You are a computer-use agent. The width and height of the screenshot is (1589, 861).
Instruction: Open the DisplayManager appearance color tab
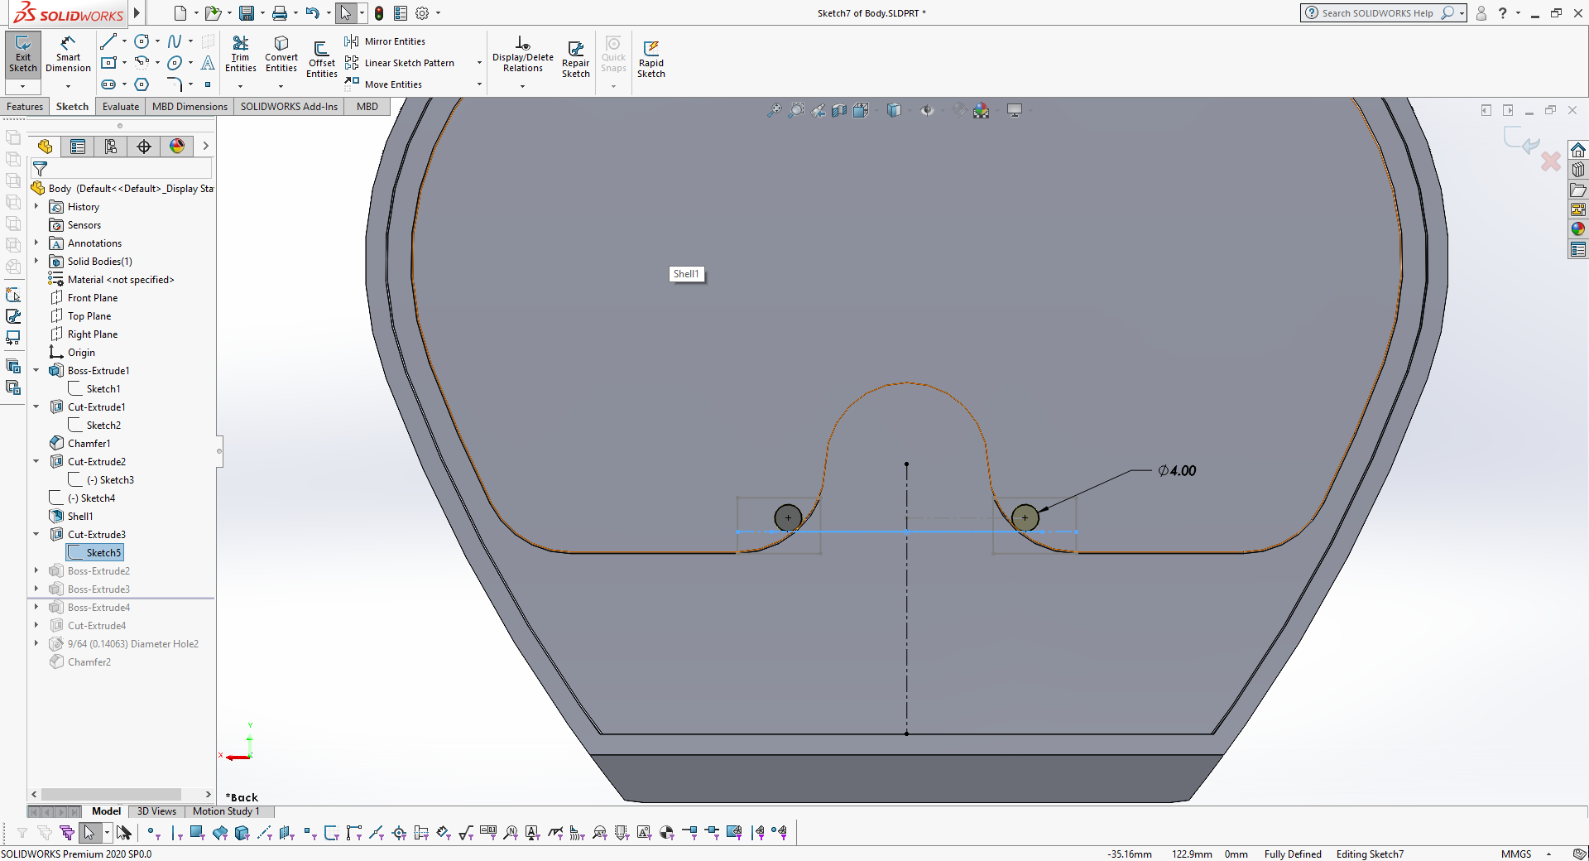pos(177,147)
